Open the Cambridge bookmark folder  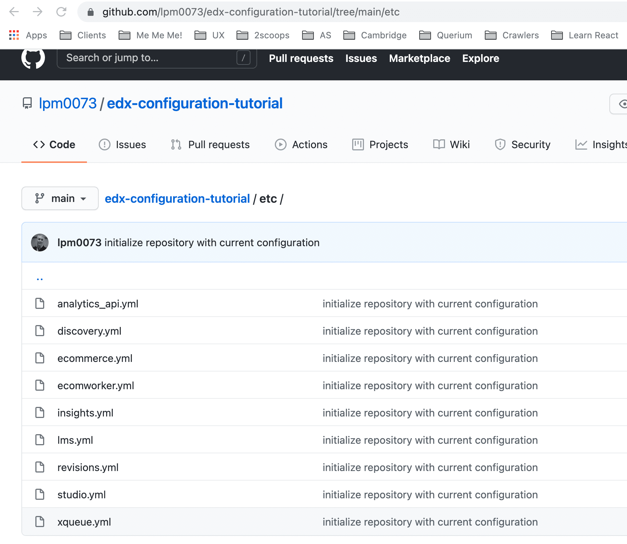coord(375,35)
